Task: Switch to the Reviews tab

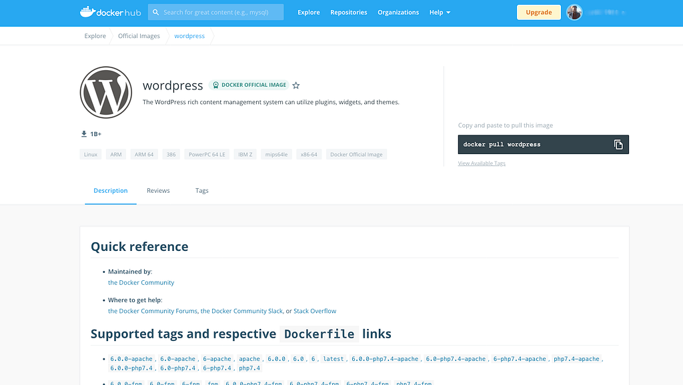Action: tap(158, 190)
